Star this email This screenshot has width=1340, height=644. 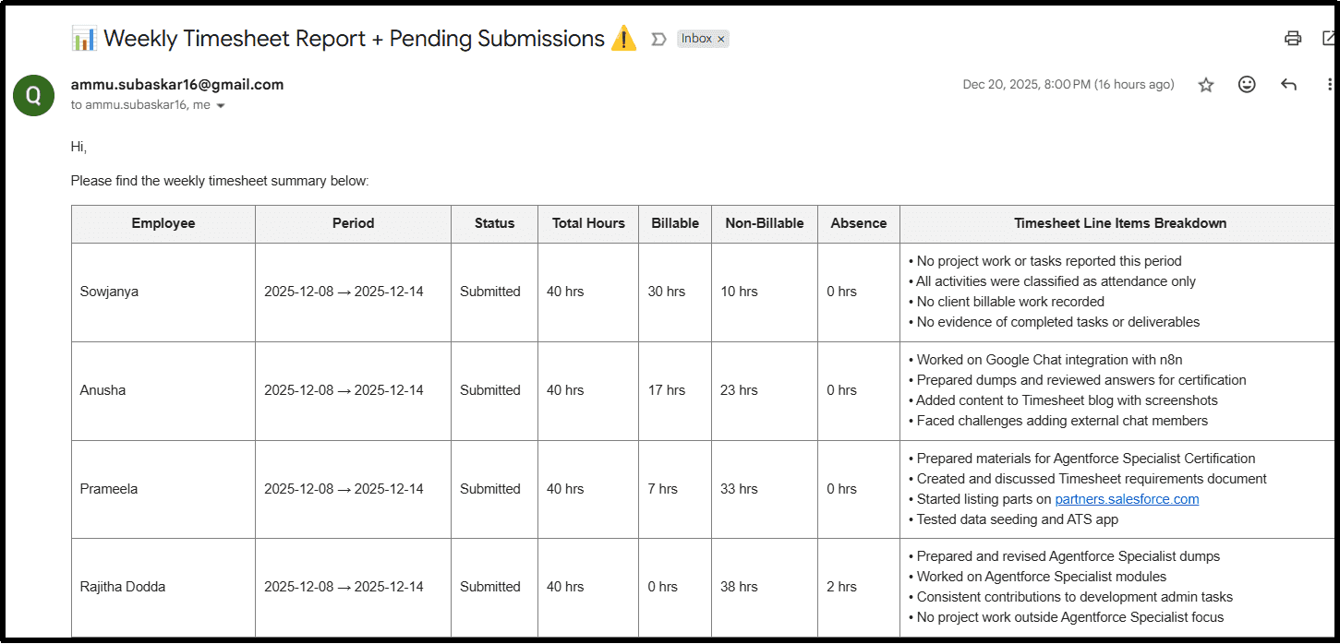point(1206,85)
